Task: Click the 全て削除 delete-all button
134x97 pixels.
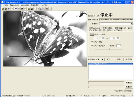Action: pos(129,59)
